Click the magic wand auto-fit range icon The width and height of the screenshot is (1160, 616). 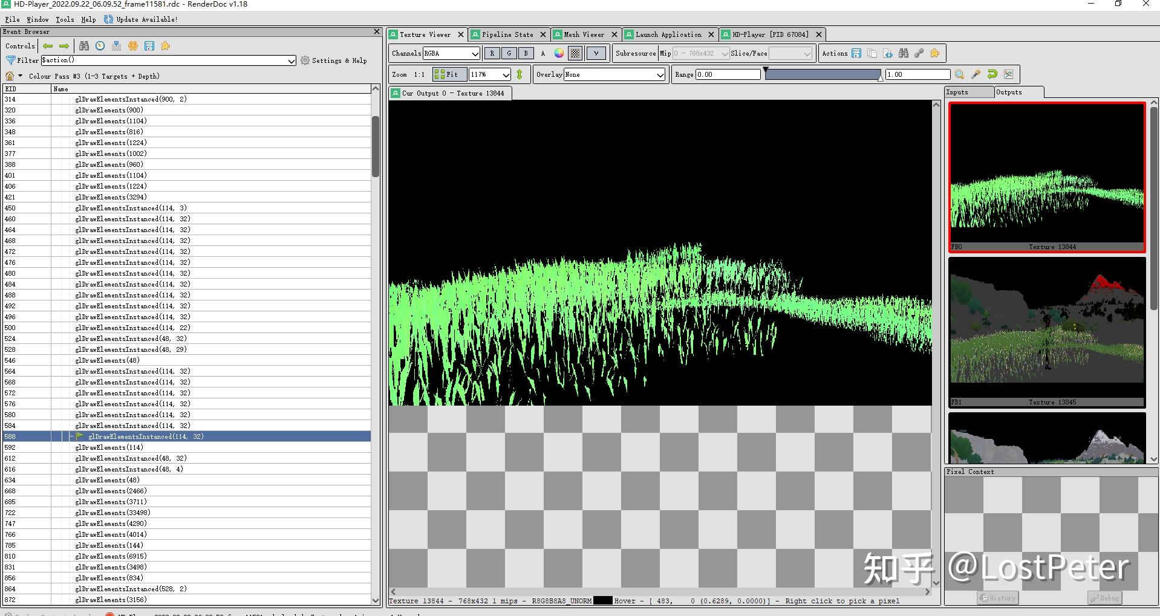[976, 74]
